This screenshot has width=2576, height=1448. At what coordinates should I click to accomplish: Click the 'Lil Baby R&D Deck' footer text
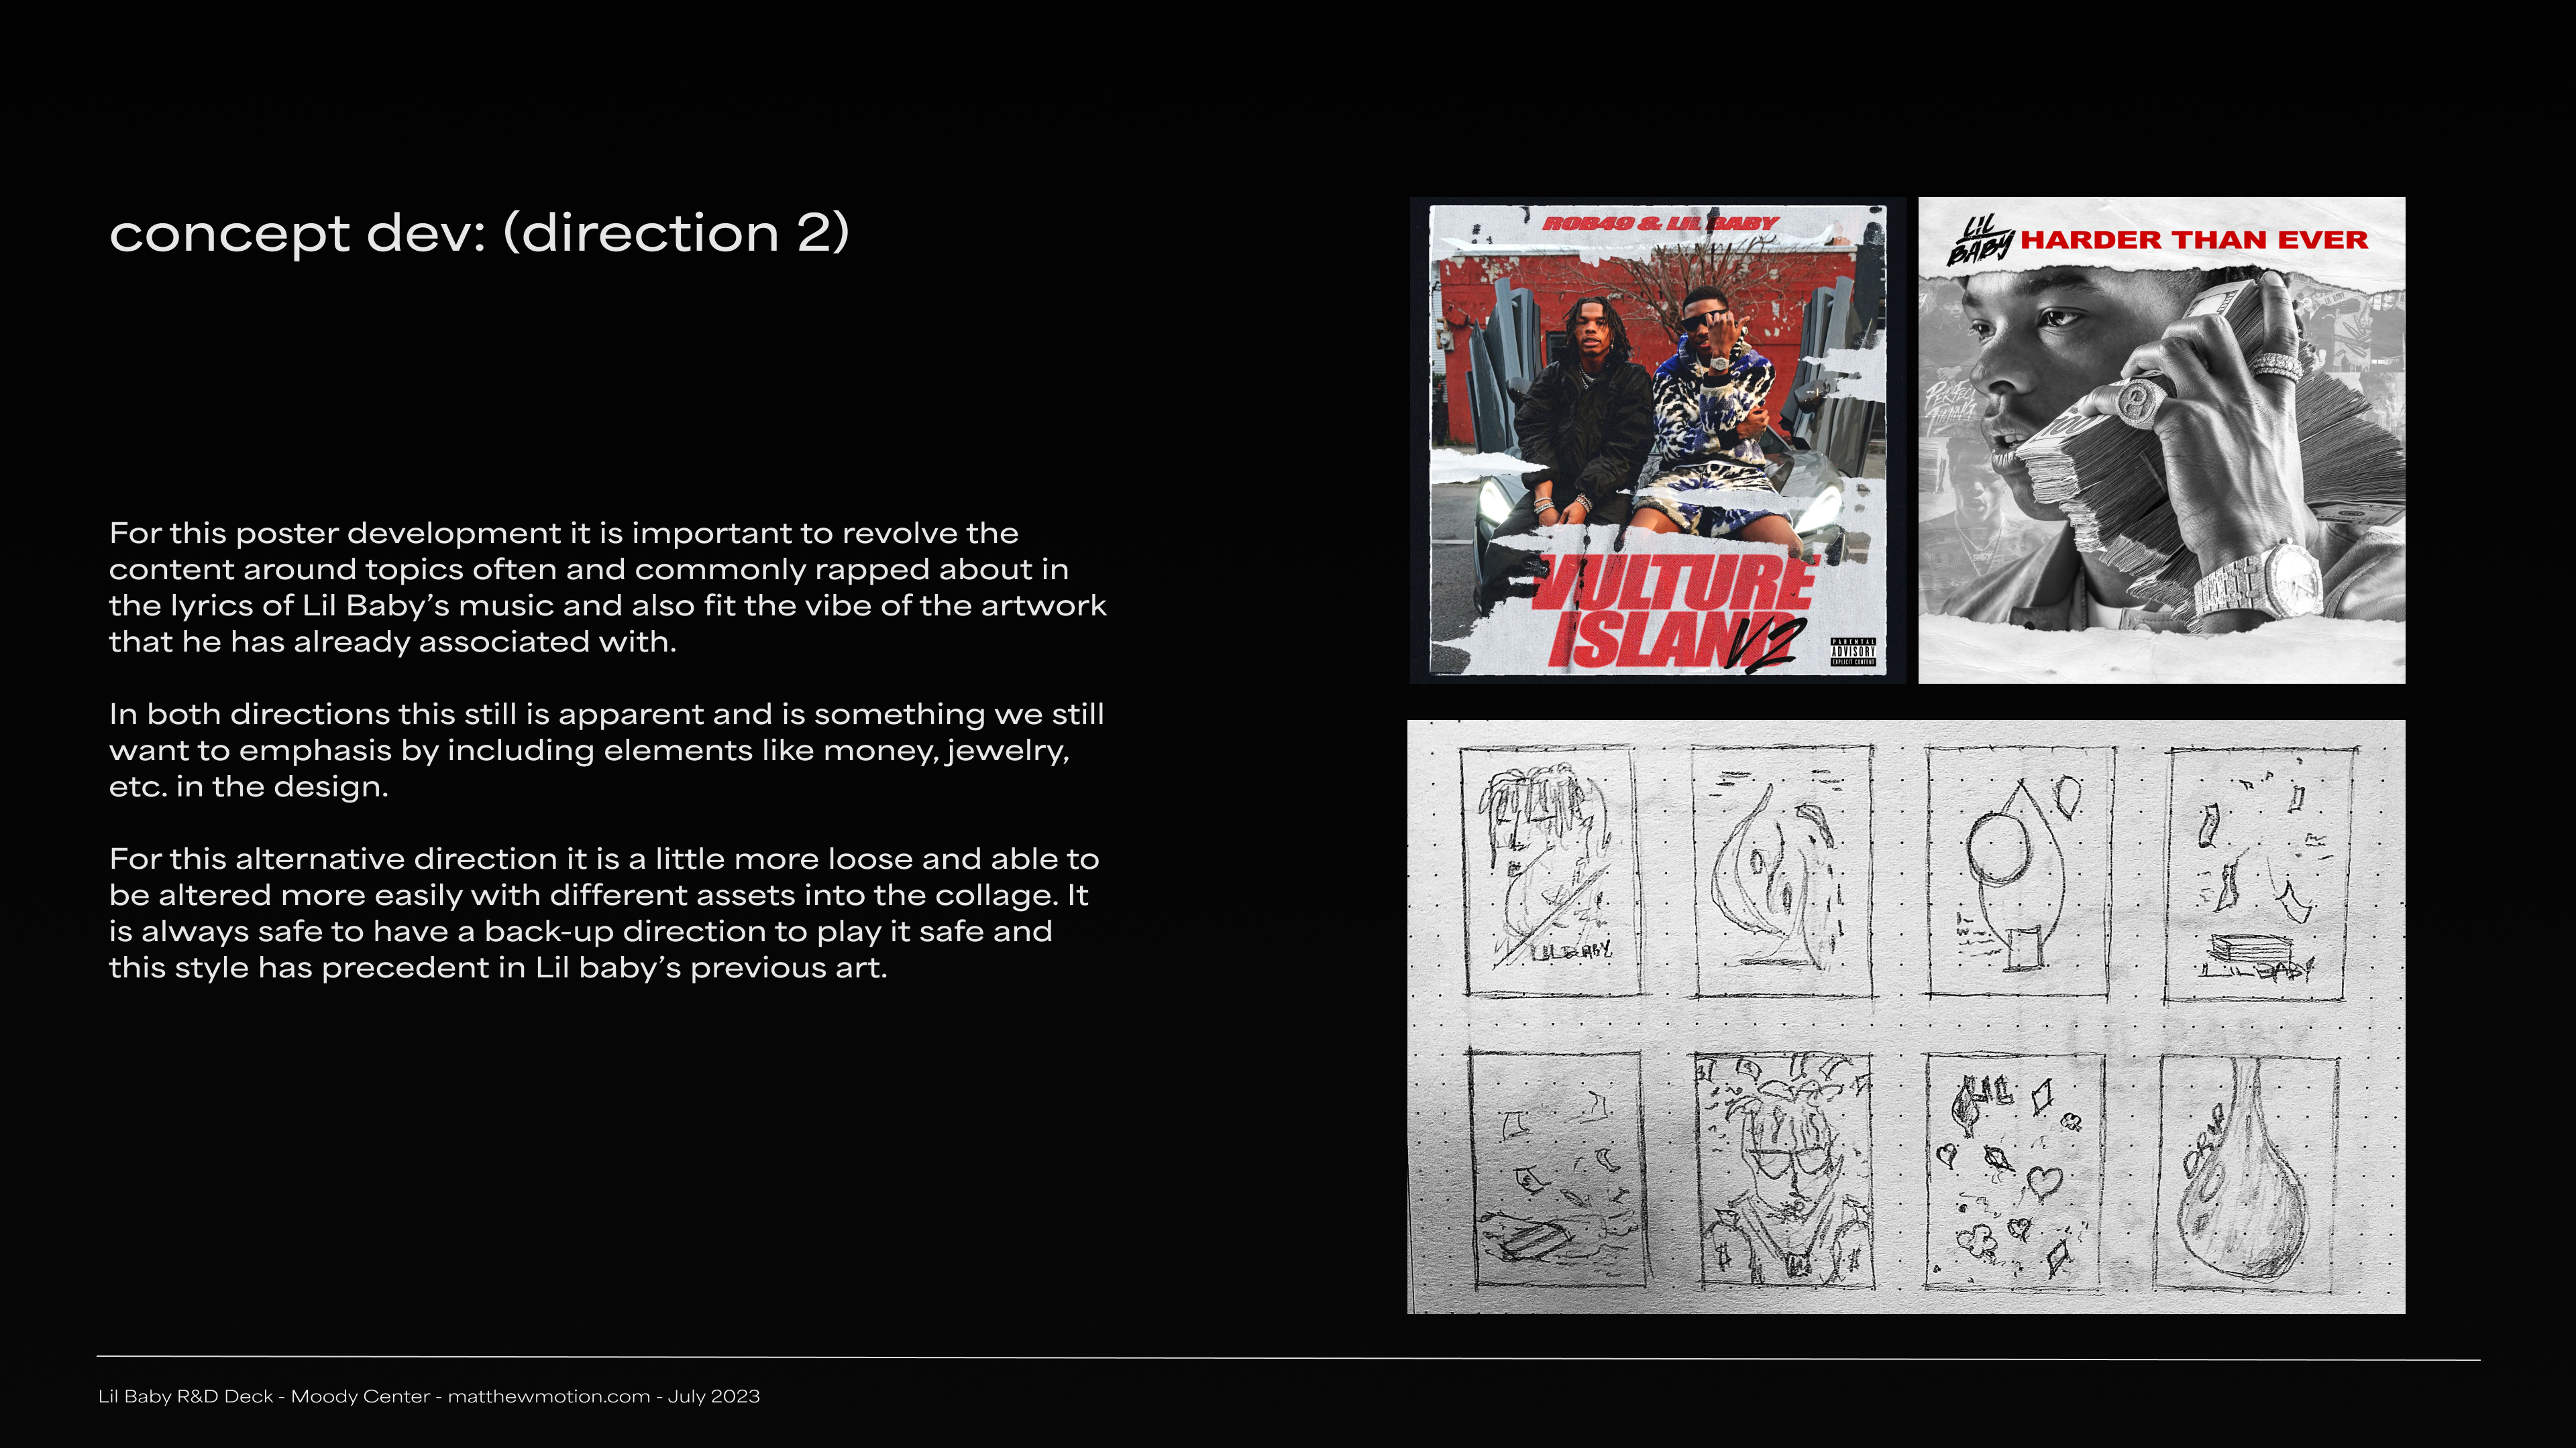pyautogui.click(x=185, y=1396)
